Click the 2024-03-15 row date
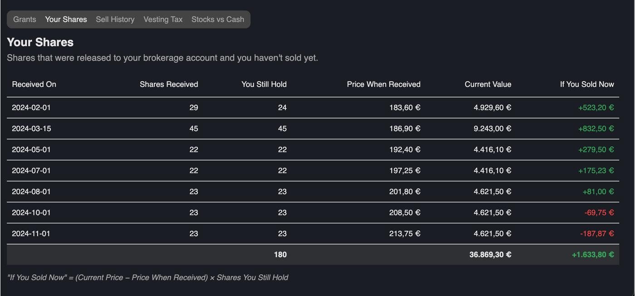This screenshot has height=296, width=635. pos(31,129)
